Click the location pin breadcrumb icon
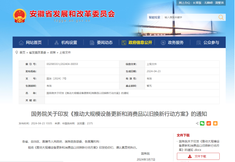This screenshot has height=162, width=235. [x=17, y=52]
